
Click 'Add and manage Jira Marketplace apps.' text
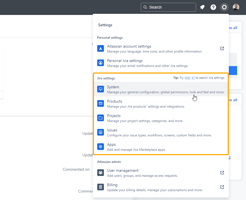coord(136,150)
